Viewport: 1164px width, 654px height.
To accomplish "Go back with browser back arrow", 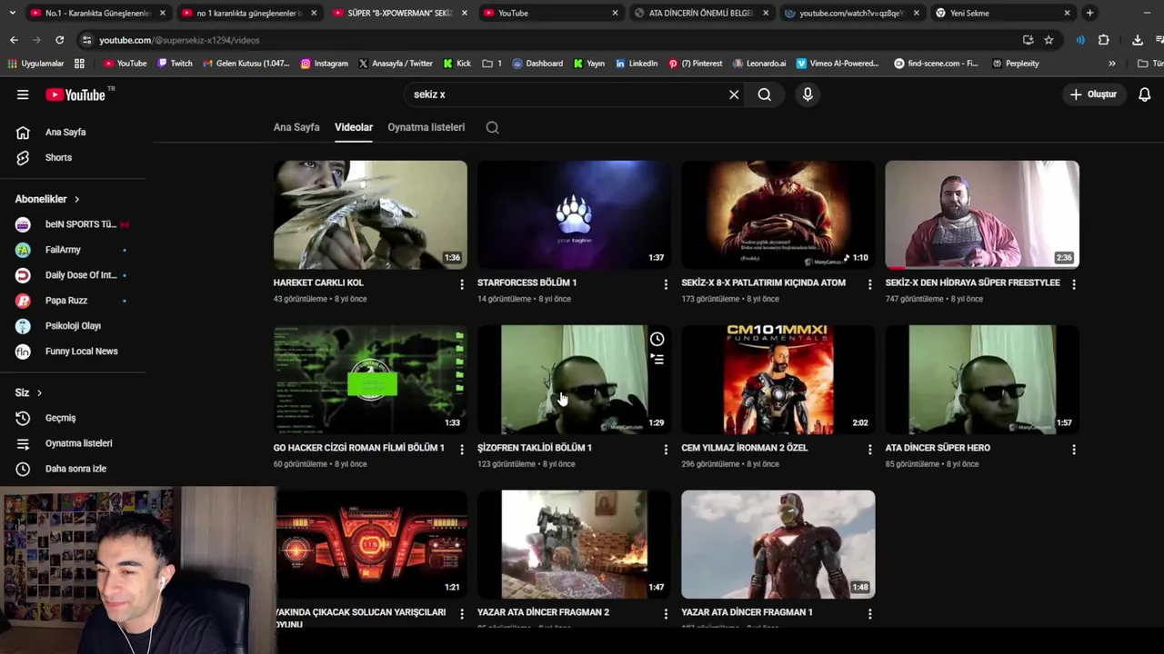I will [x=14, y=40].
